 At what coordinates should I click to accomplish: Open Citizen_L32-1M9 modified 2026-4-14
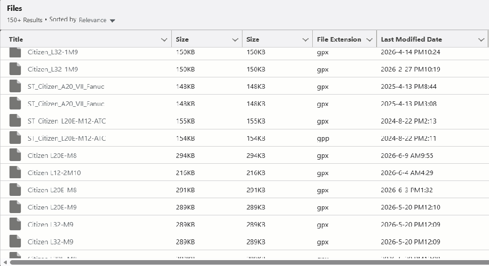pyautogui.click(x=53, y=52)
